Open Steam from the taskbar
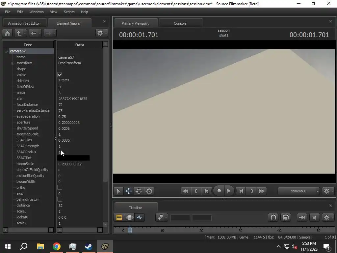This screenshot has width=337, height=253. coord(89,246)
